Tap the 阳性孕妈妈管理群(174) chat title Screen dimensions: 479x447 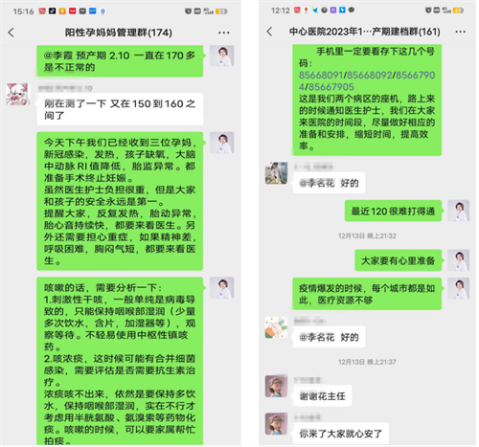[x=119, y=33]
